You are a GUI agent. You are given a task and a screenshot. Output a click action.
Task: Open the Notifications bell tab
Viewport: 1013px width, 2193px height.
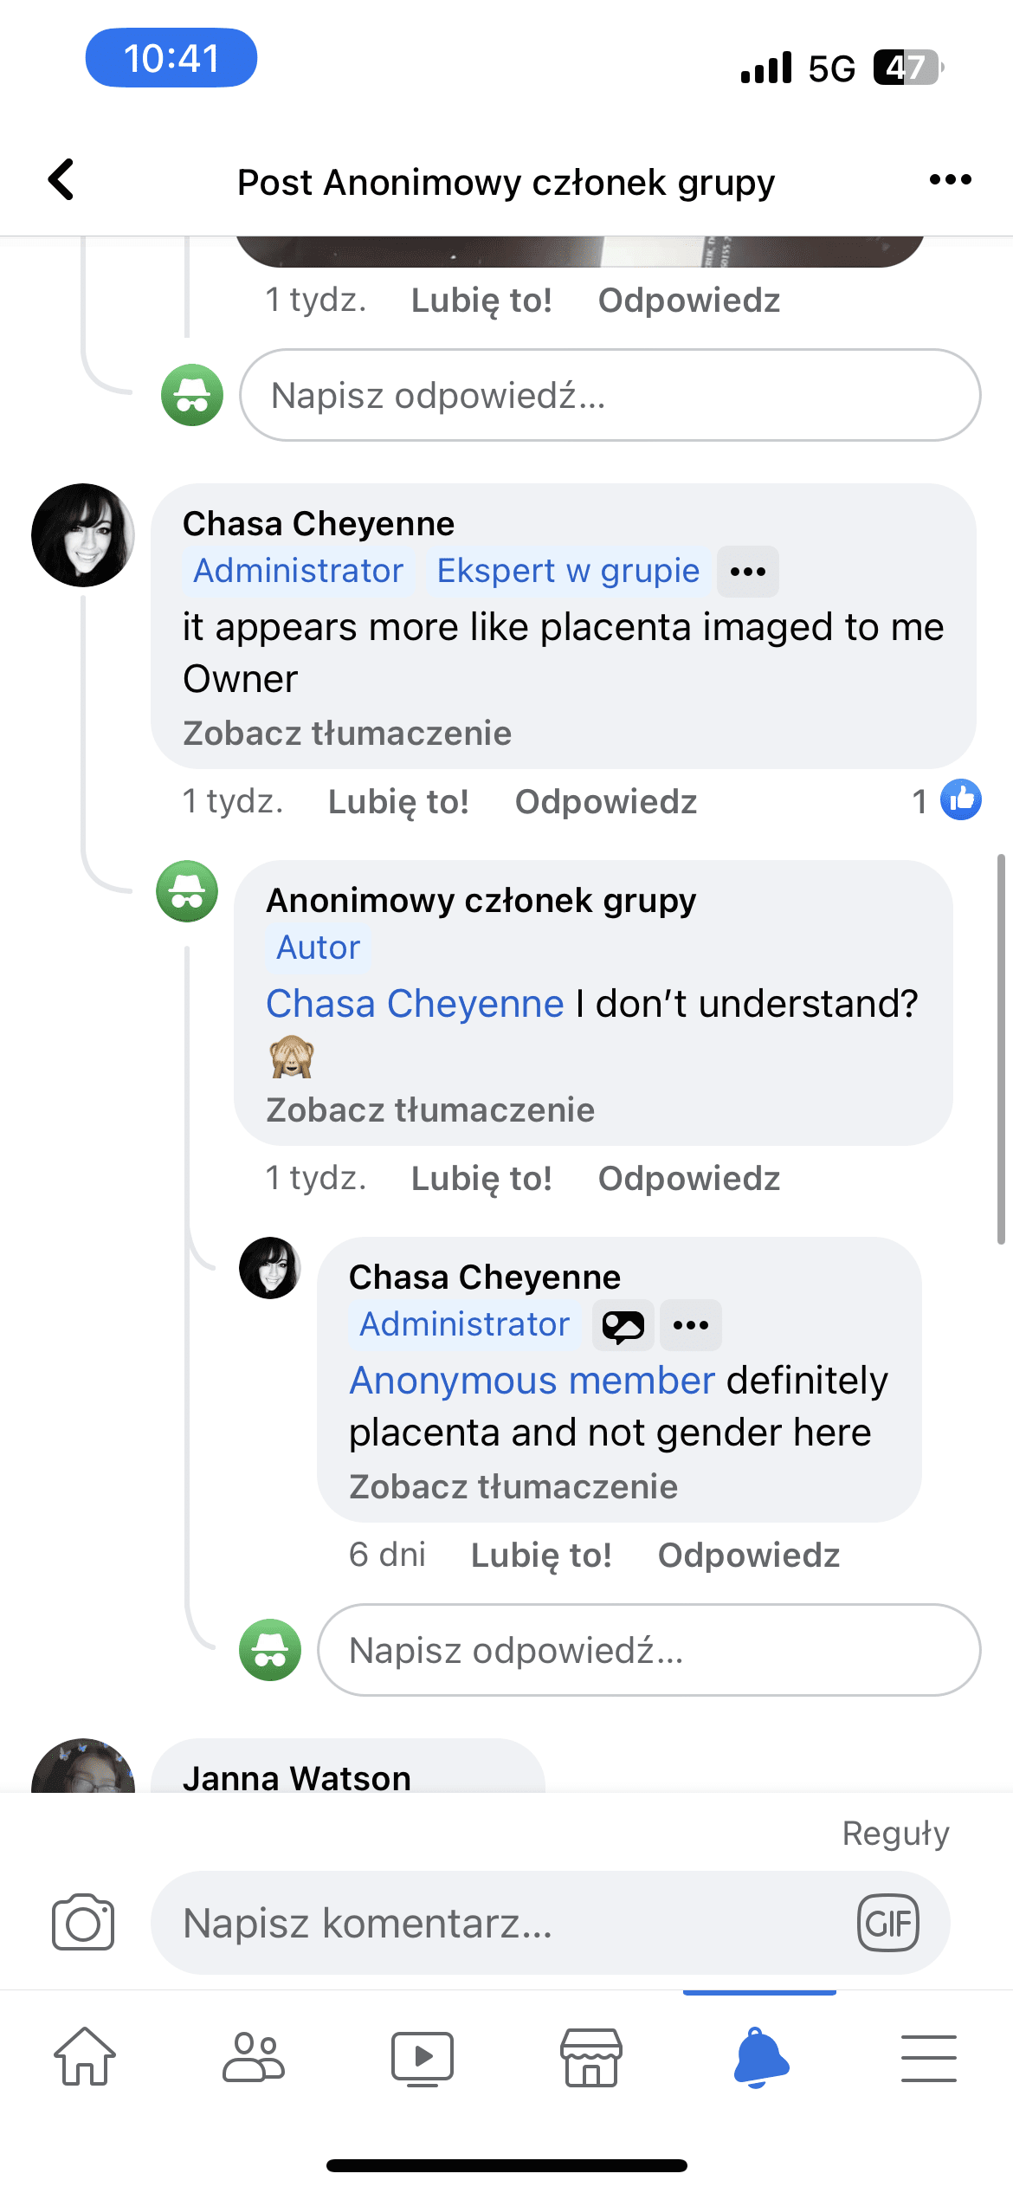pyautogui.click(x=760, y=2057)
